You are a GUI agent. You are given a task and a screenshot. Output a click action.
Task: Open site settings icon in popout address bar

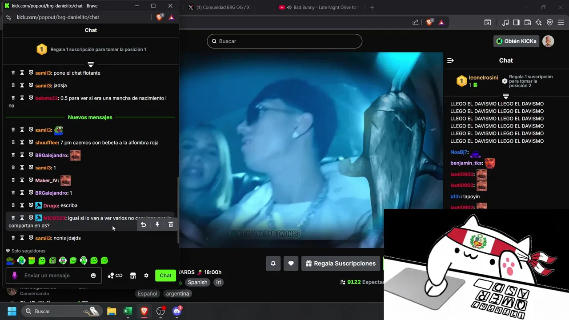coord(8,17)
